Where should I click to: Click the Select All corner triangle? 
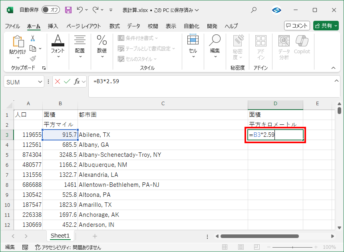(x=10, y=105)
